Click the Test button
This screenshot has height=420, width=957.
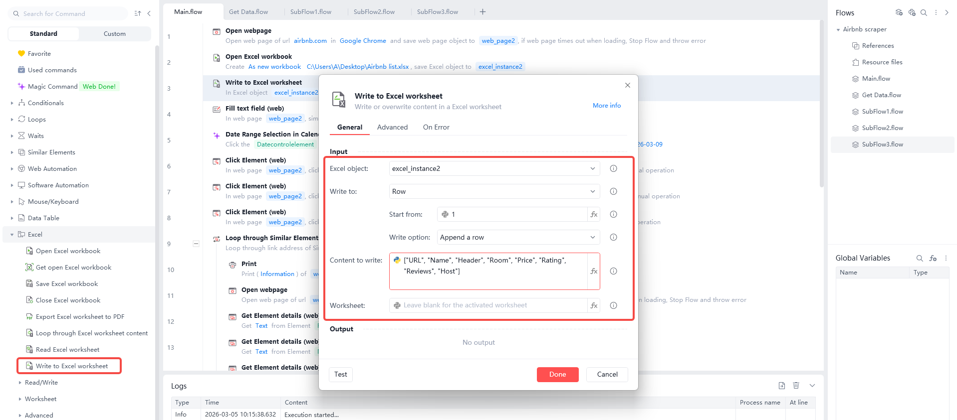point(341,375)
